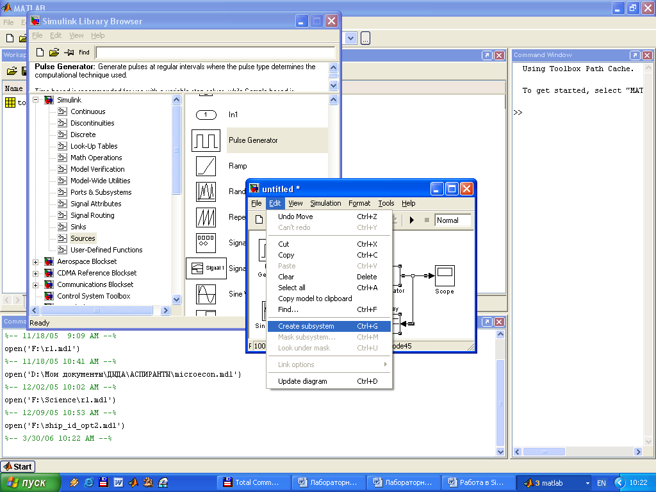Open current directory dropdown in MATLAB toolbar
656x492 pixels.
pyautogui.click(x=350, y=38)
